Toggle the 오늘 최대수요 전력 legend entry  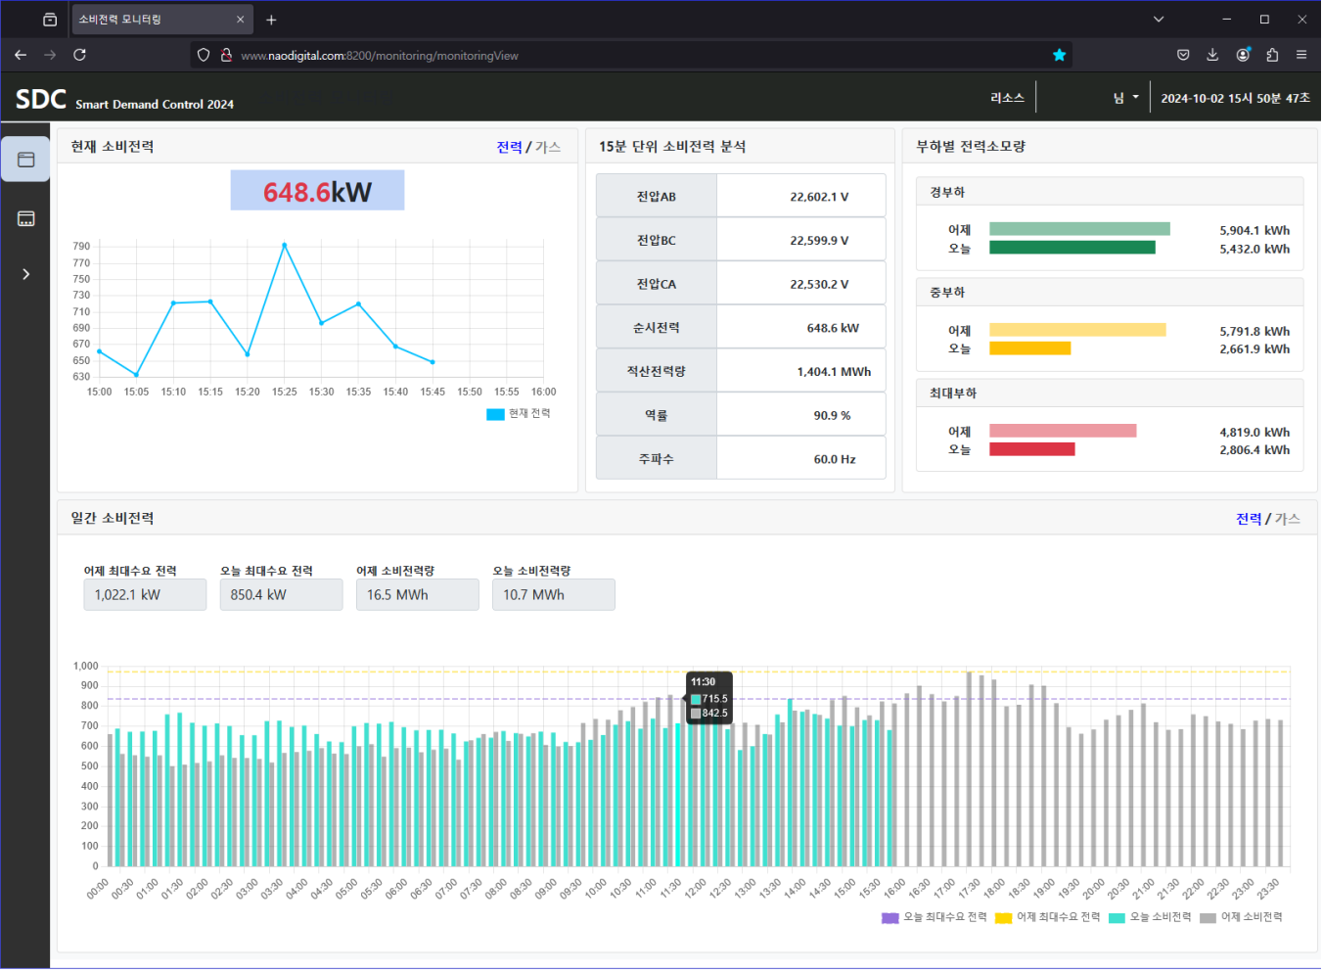[935, 918]
